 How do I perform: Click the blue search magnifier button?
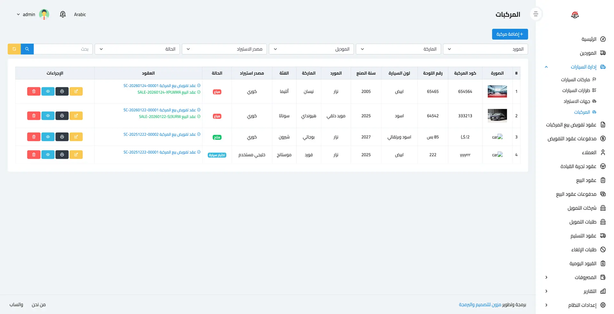point(27,49)
